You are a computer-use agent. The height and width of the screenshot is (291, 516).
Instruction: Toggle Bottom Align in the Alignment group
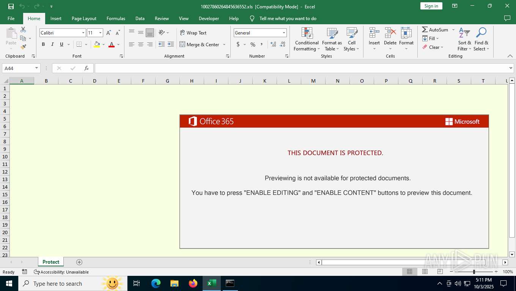150,33
